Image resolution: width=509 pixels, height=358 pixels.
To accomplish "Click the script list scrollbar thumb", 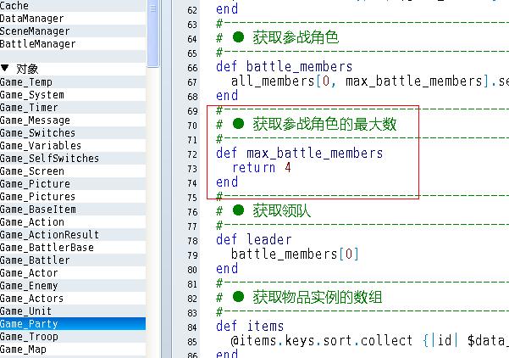I will coord(152,32).
